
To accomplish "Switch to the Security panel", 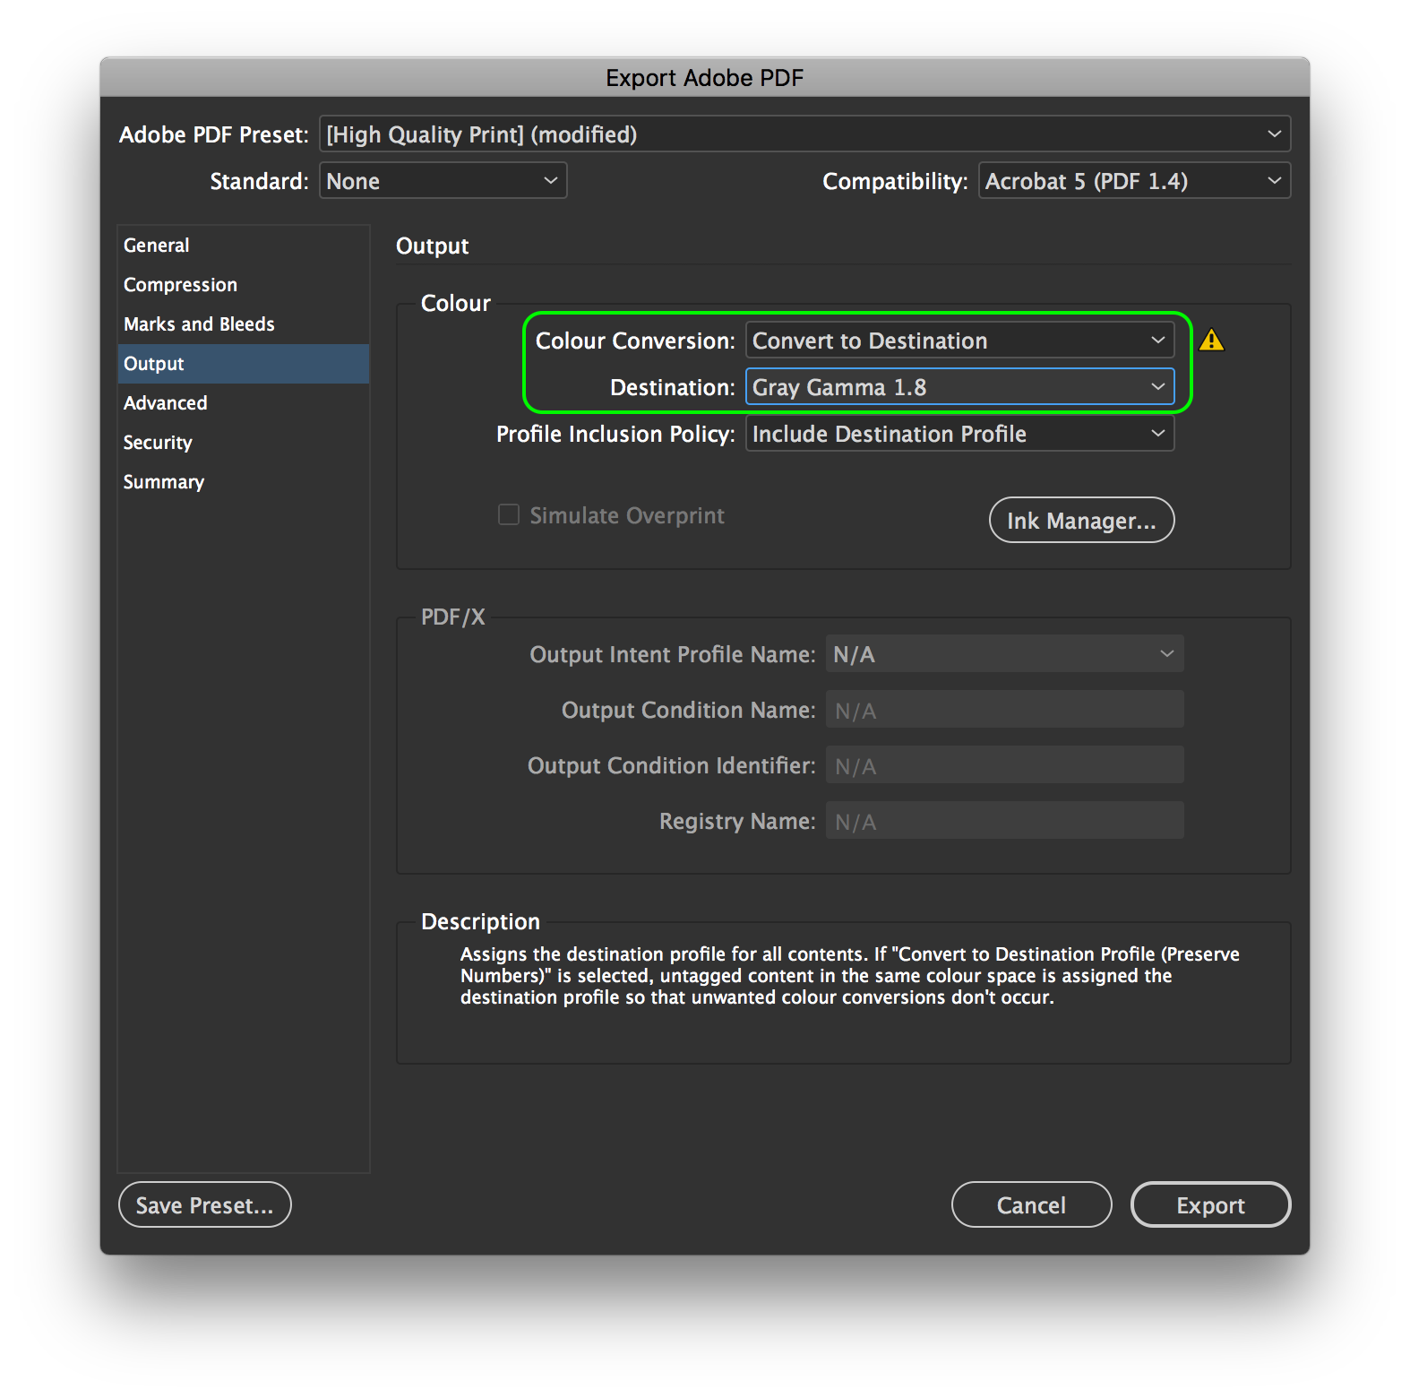I will [244, 443].
